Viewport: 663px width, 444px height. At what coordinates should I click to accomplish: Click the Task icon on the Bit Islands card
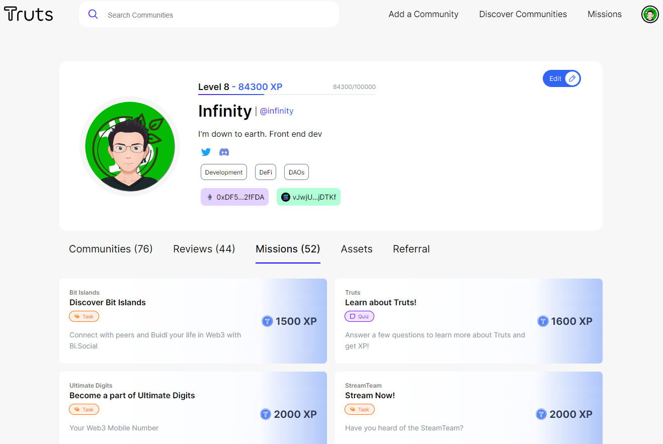click(x=77, y=317)
